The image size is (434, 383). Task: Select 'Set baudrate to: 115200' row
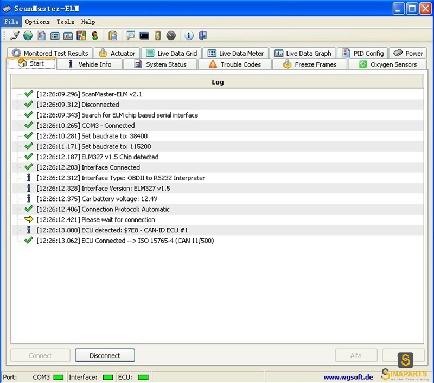218,146
